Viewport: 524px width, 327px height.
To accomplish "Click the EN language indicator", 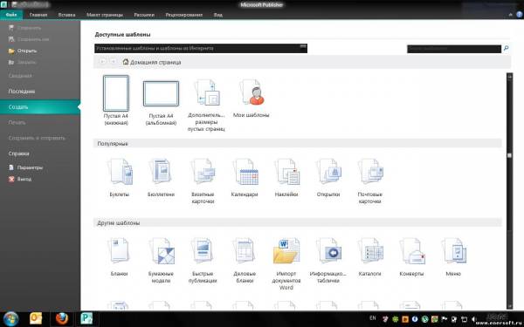I will 373,318.
